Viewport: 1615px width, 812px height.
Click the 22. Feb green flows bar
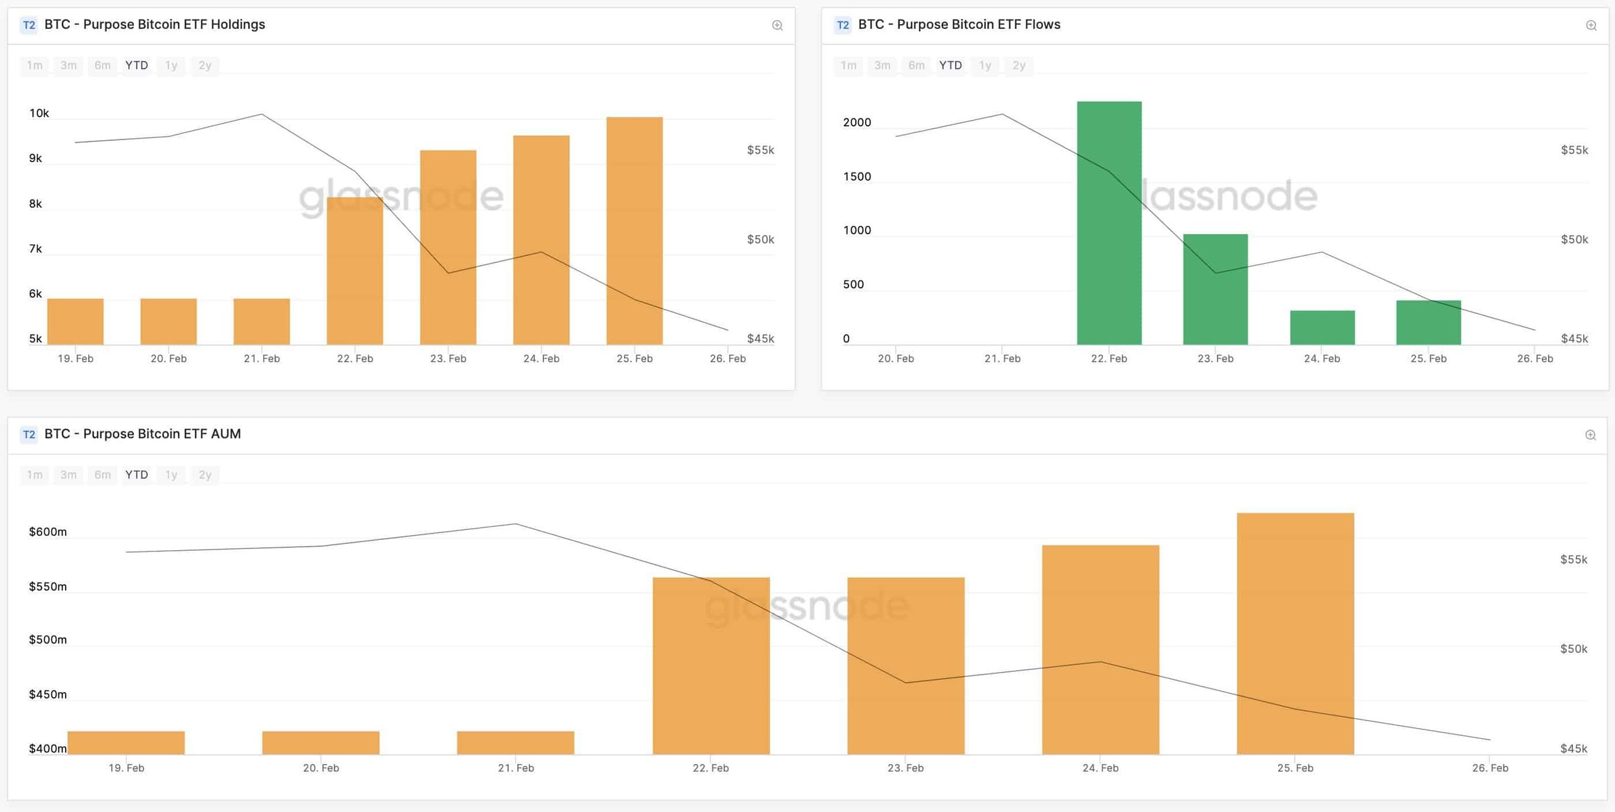click(1109, 223)
